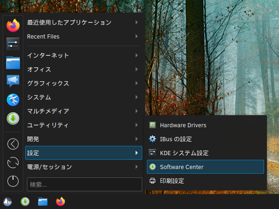Open the ユーティリティ category
The image size is (279, 209).
(84, 125)
